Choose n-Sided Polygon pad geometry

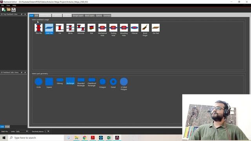pos(124,84)
